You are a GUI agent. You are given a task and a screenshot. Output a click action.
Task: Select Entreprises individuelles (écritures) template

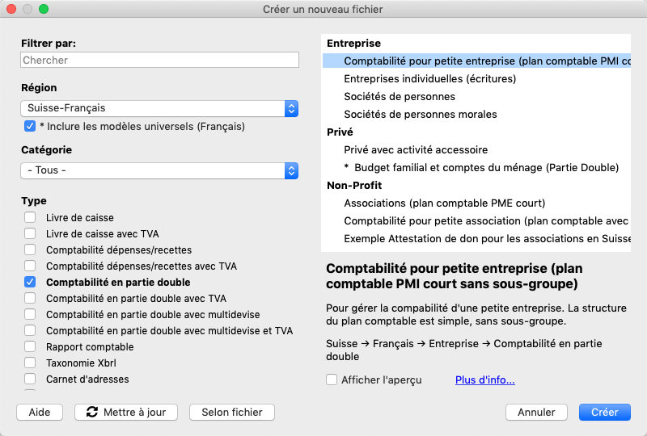coord(430,78)
